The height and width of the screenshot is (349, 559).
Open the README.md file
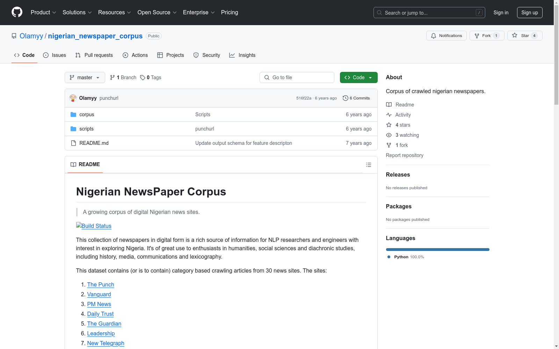pyautogui.click(x=94, y=143)
